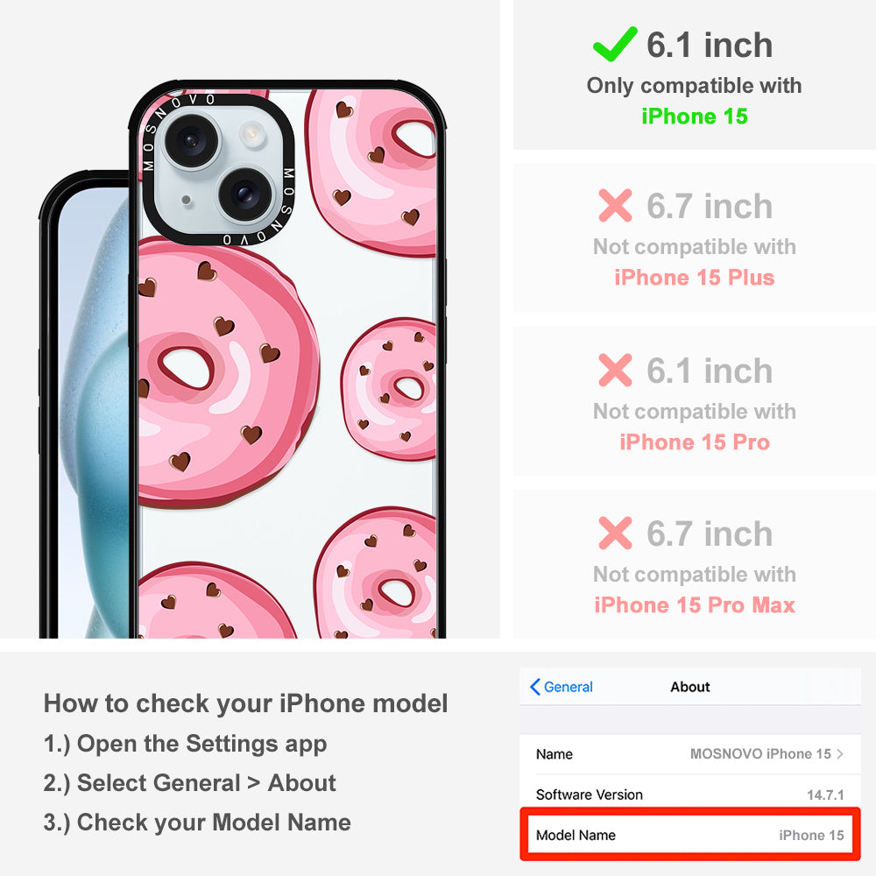Select the Model Name row
Screen dimensions: 876x876
click(x=690, y=835)
